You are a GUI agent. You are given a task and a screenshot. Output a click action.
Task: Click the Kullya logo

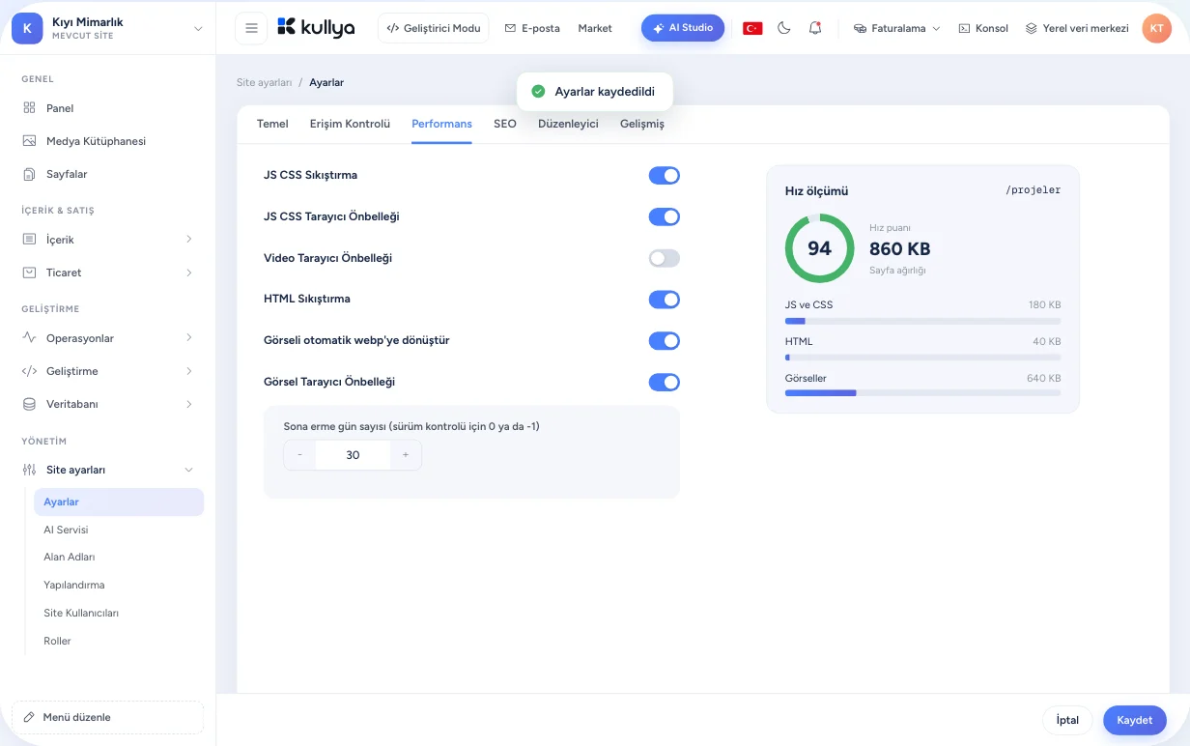click(x=316, y=28)
